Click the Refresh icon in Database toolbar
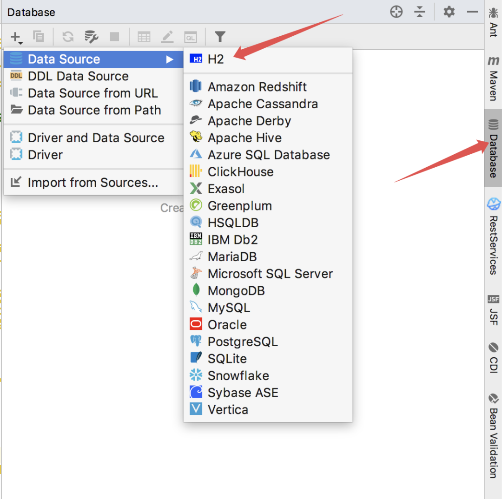Image resolution: width=502 pixels, height=499 pixels. (x=68, y=37)
